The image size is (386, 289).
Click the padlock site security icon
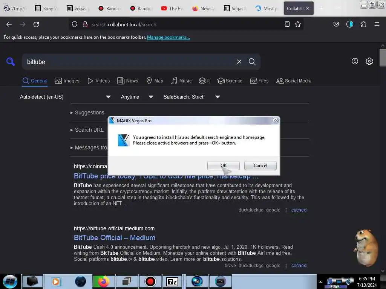(x=85, y=24)
